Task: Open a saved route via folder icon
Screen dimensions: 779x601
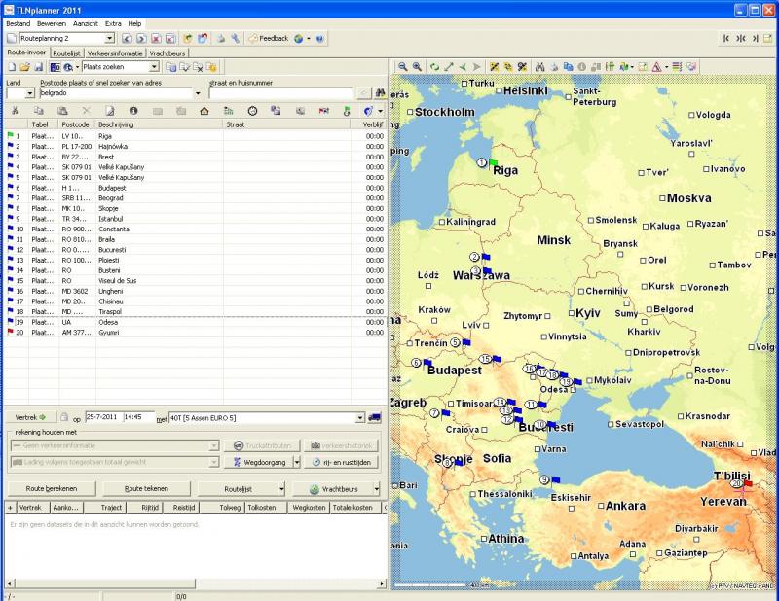Action: tap(25, 67)
